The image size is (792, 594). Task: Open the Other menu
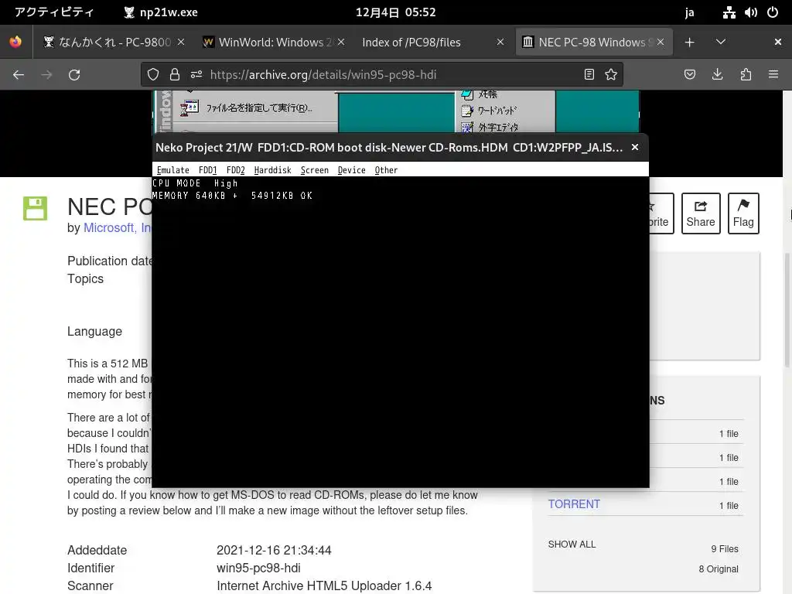387,170
